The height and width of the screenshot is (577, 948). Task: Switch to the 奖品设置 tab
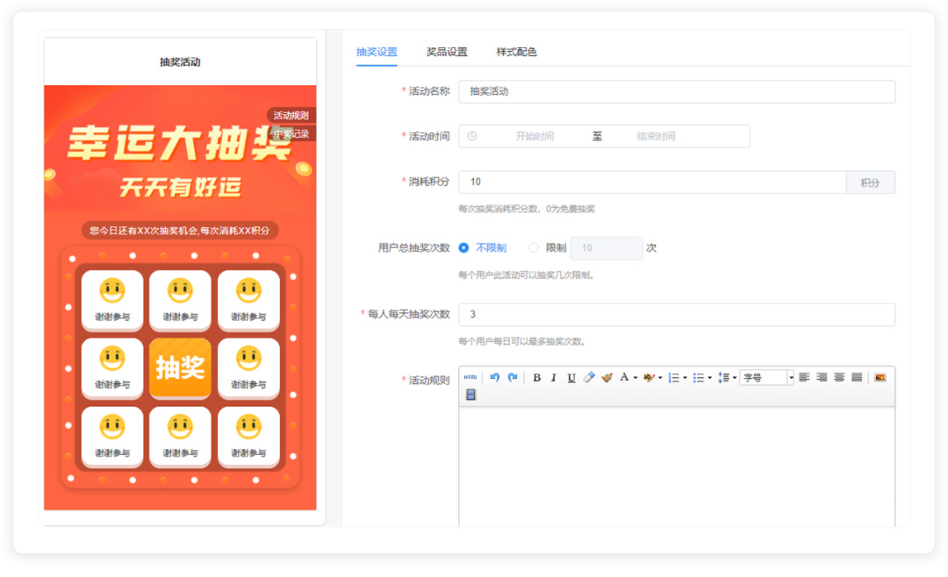coord(447,52)
